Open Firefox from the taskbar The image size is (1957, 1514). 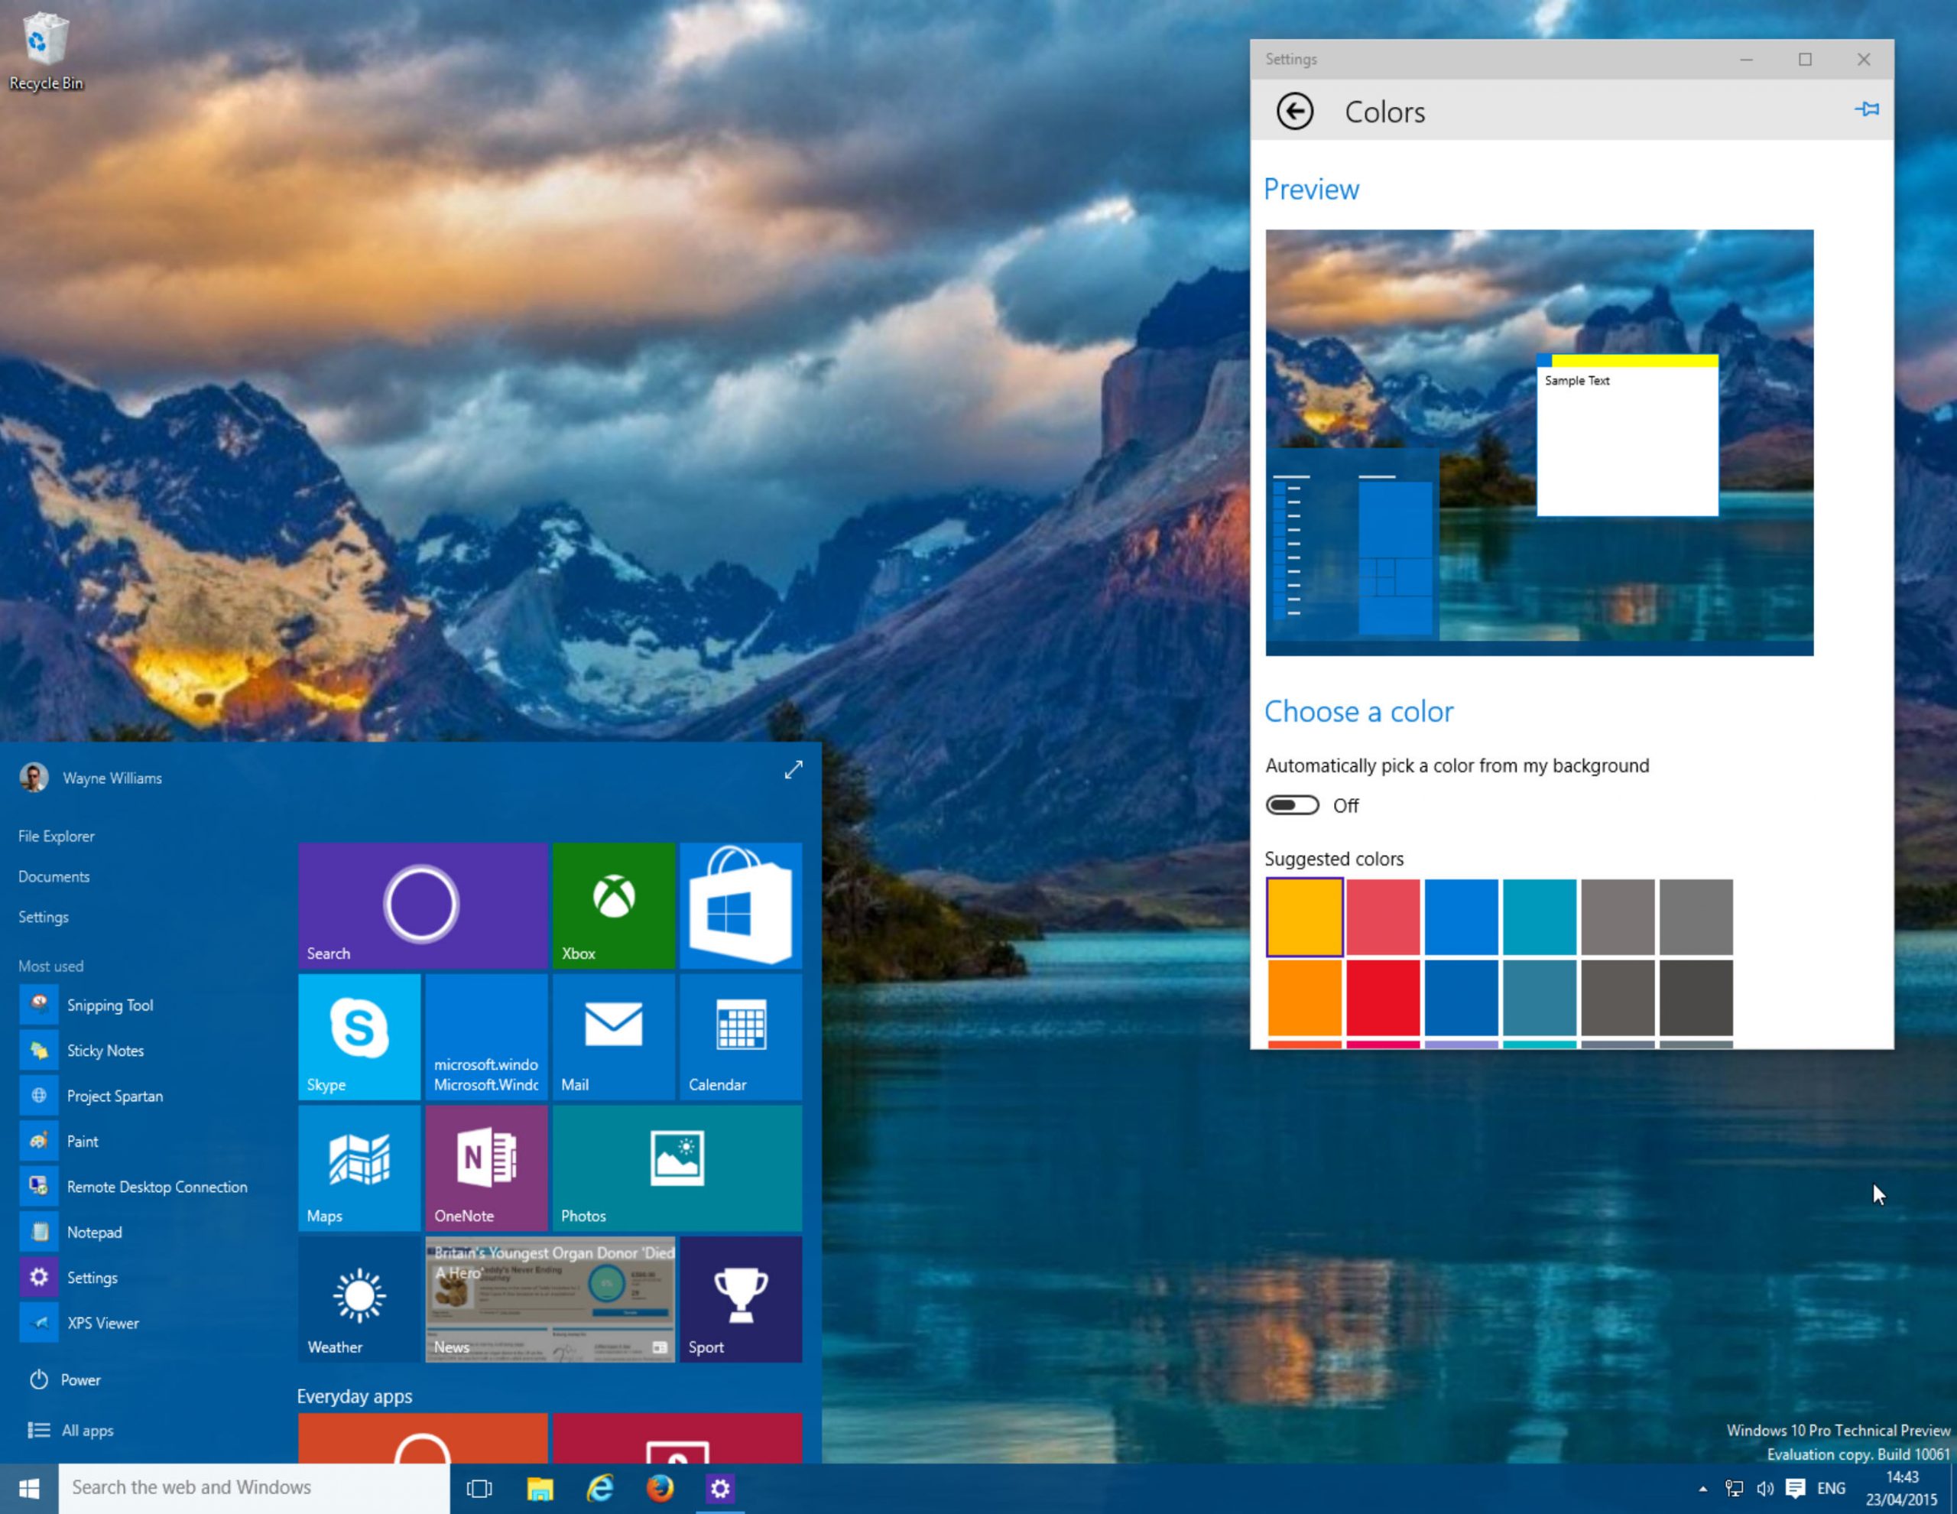(660, 1487)
